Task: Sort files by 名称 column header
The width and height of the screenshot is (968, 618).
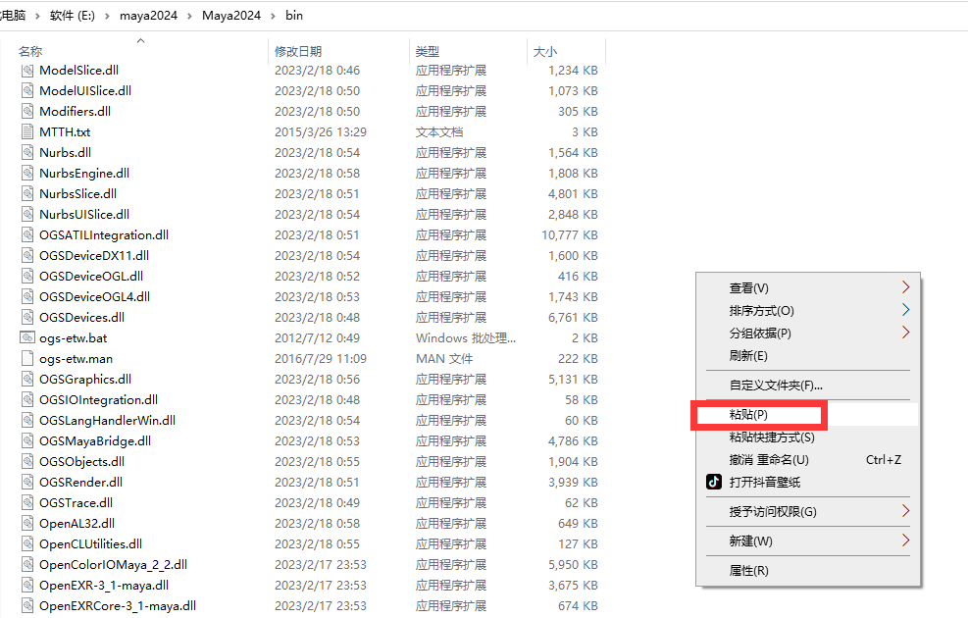Action: (x=30, y=51)
